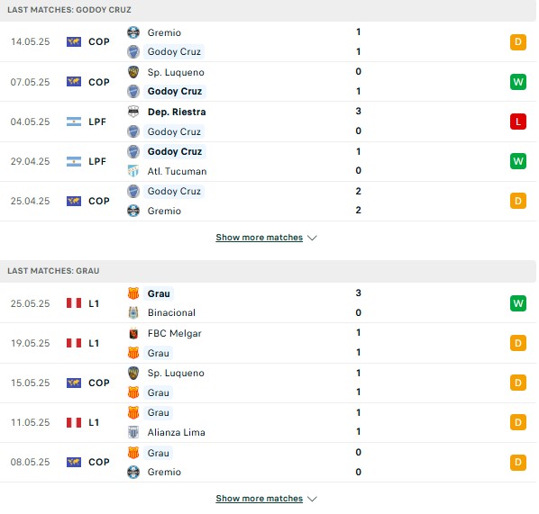Expand more Grau matches

coord(260,498)
